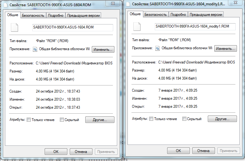This screenshot has height=161, width=245.
Task: Click location path in modity1.ROM window
Action: [x=197, y=62]
